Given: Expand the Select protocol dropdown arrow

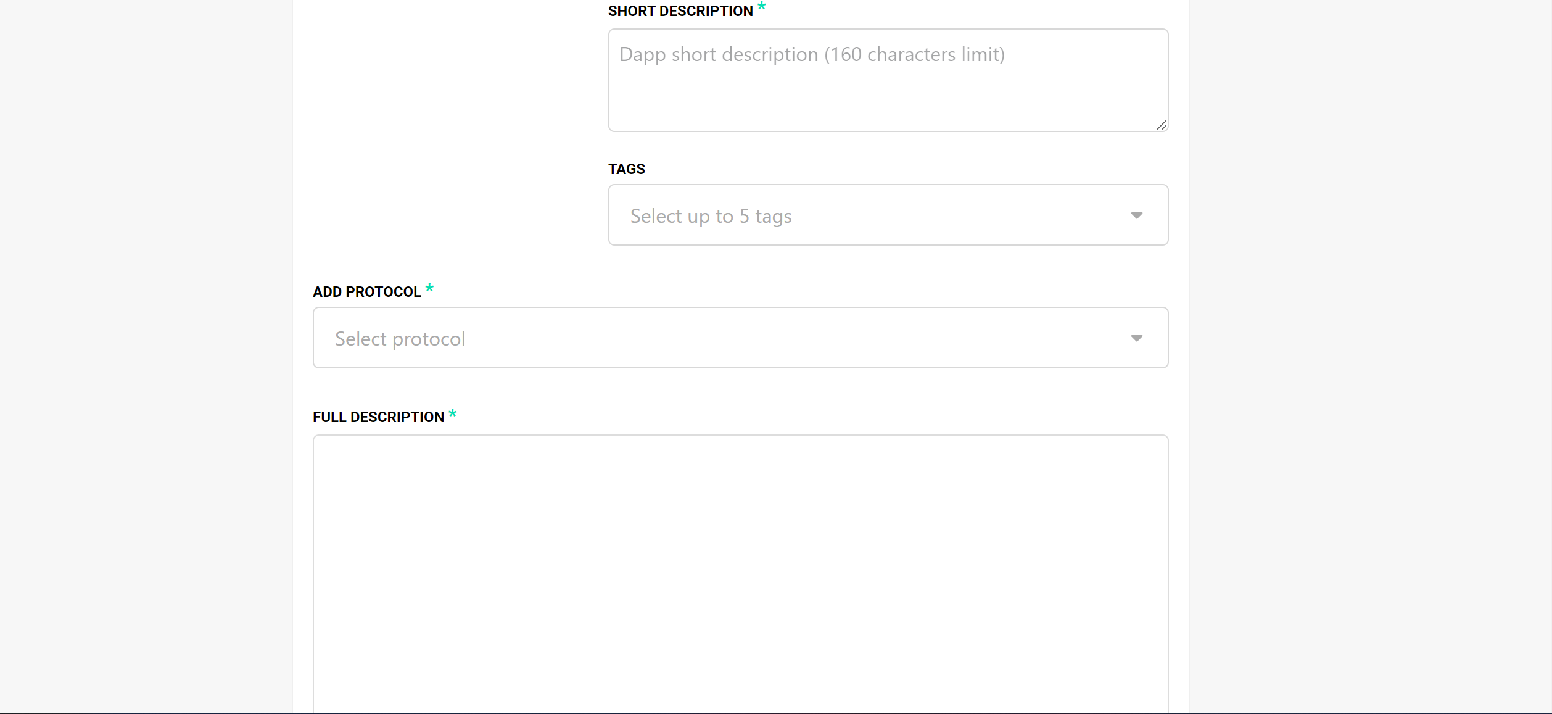Looking at the screenshot, I should tap(1136, 338).
